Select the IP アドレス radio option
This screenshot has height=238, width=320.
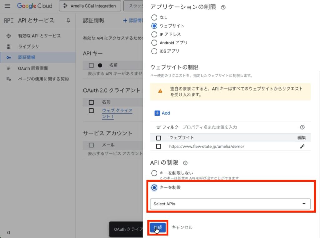(x=154, y=34)
